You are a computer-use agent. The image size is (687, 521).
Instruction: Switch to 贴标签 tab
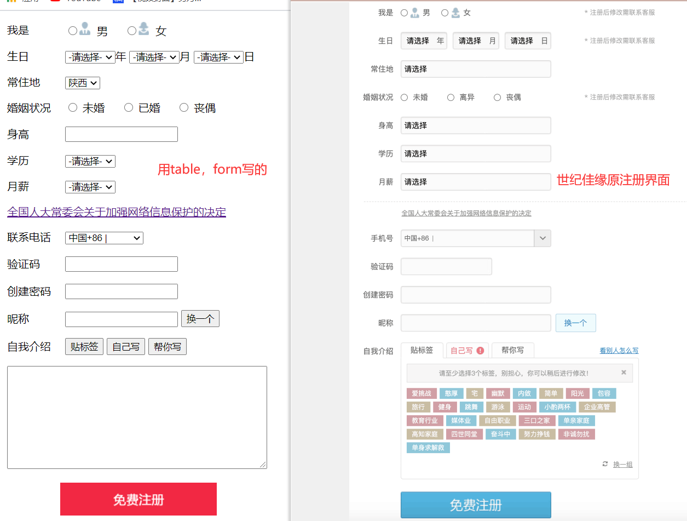[422, 351]
